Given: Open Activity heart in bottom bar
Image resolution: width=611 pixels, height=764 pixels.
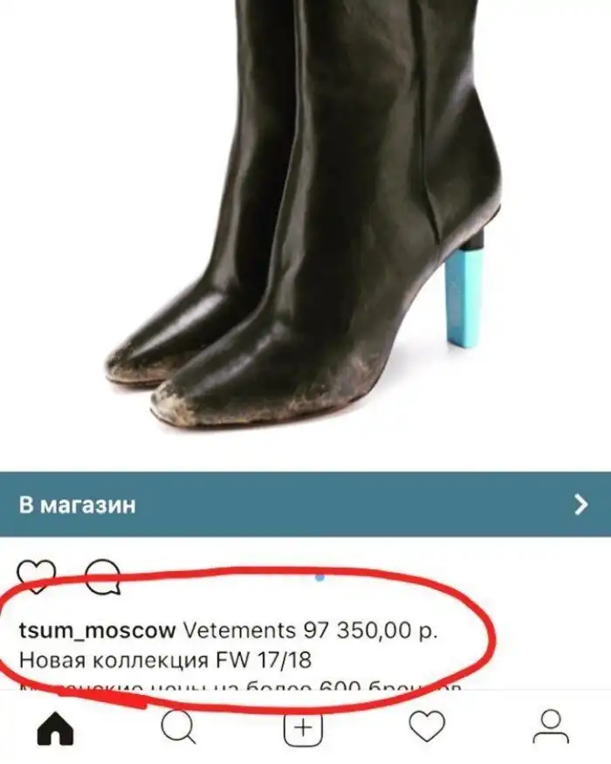Looking at the screenshot, I should (x=427, y=726).
